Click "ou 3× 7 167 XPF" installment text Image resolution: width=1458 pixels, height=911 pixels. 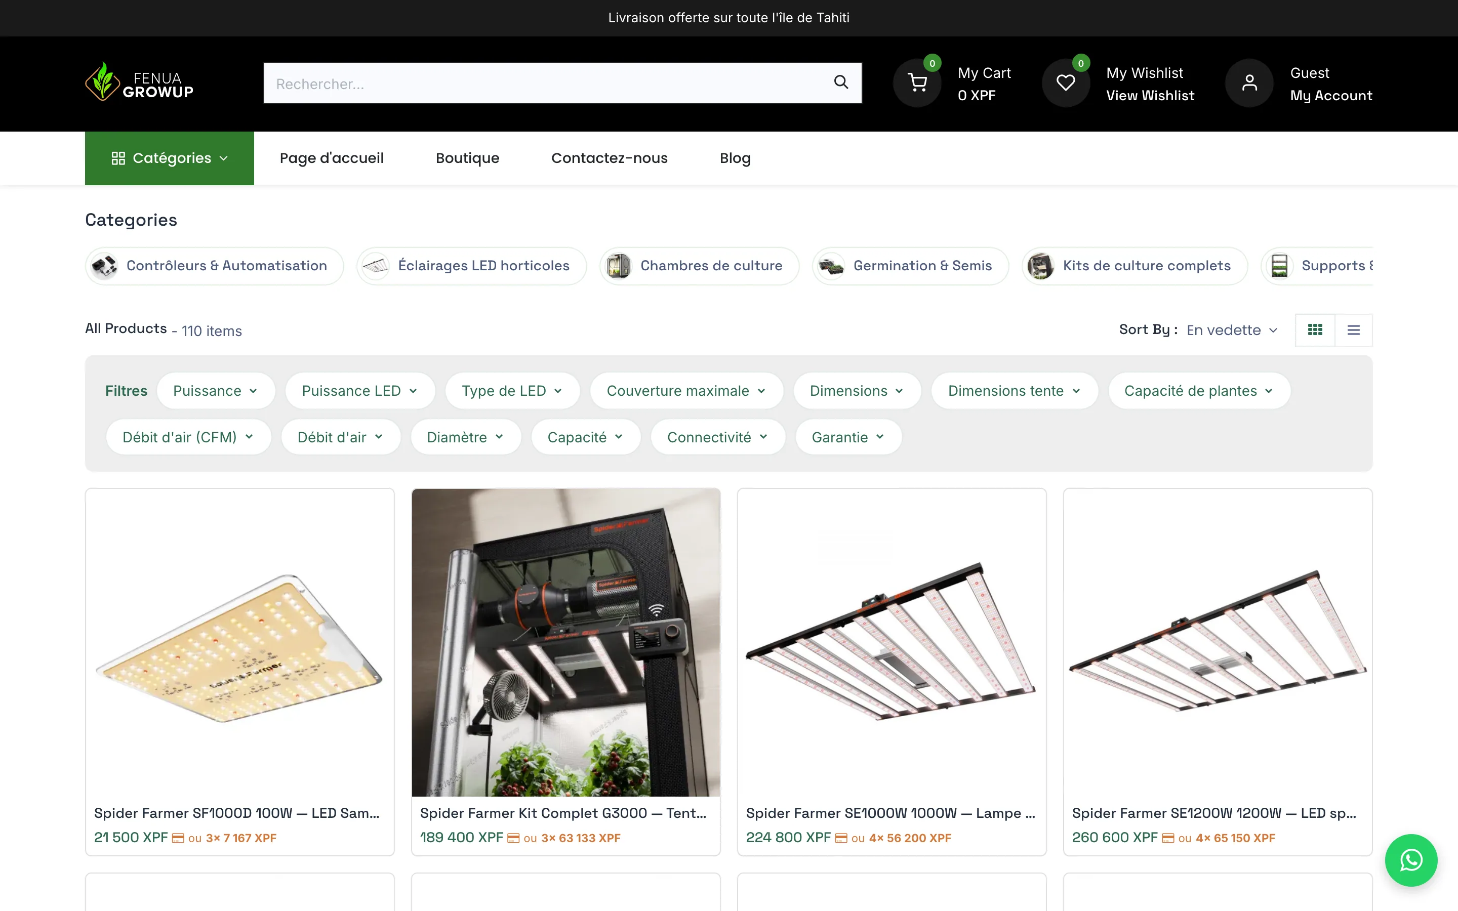coord(232,838)
